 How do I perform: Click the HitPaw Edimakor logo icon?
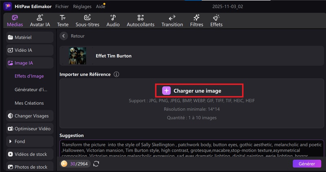point(8,6)
